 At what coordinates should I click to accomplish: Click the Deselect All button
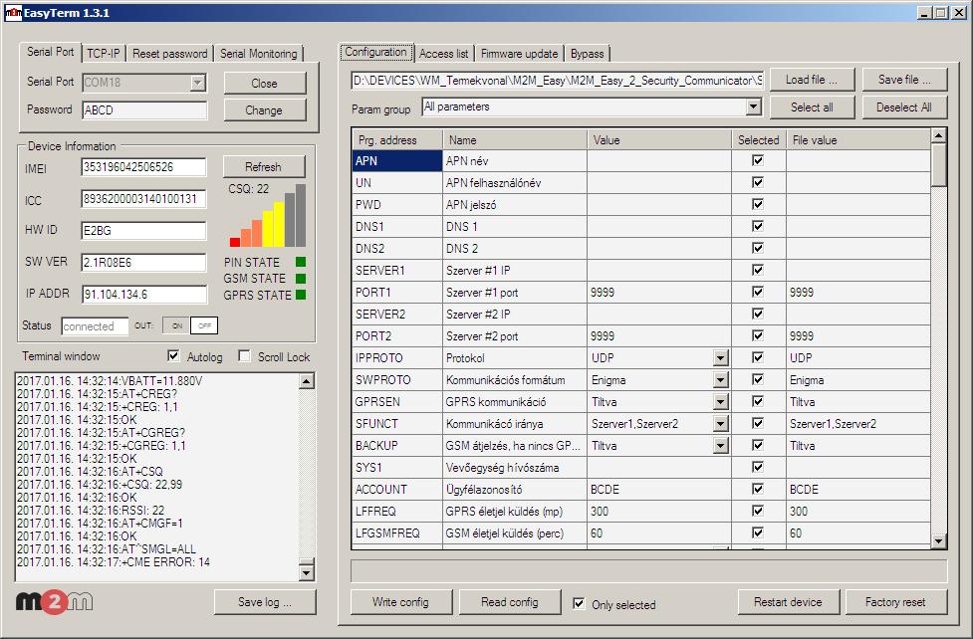[x=904, y=107]
